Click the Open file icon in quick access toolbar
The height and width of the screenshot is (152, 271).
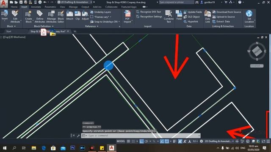point(16,2)
